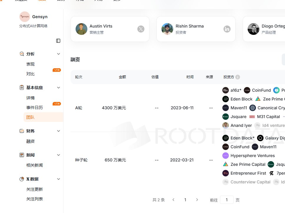Click the book icon next to 基本信息
The height and width of the screenshot is (213, 285).
(21, 87)
